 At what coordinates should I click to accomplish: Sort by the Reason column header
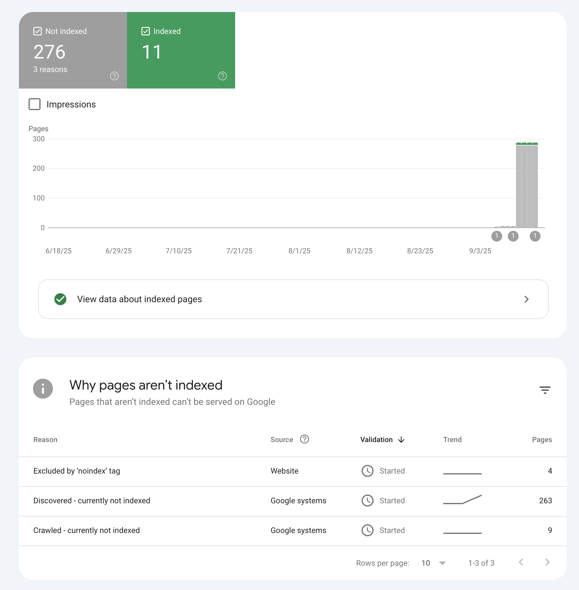point(45,440)
